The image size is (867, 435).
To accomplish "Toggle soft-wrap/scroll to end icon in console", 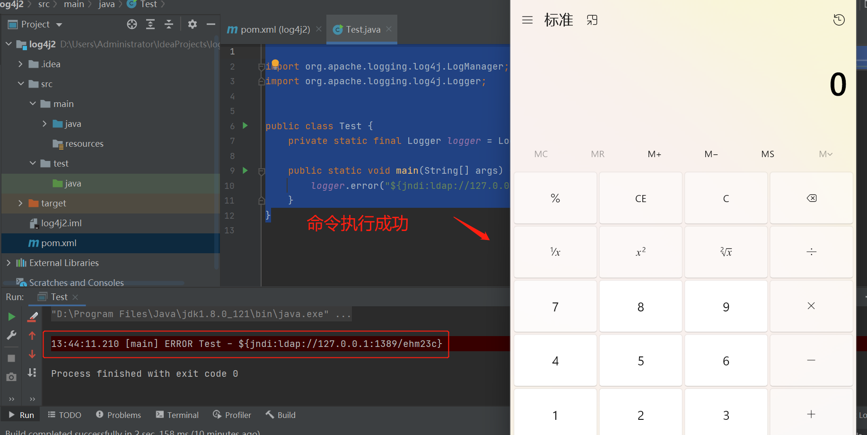I will [x=32, y=373].
